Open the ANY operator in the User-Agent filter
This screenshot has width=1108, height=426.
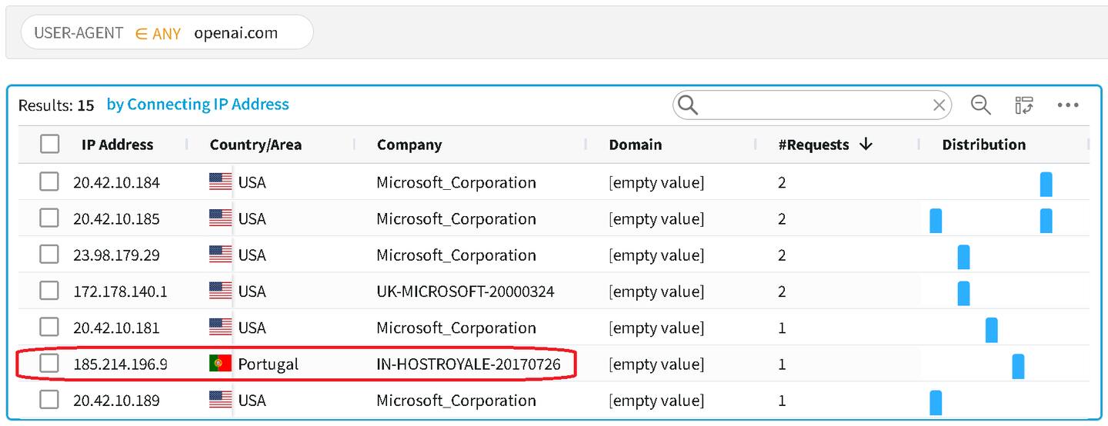(x=159, y=33)
